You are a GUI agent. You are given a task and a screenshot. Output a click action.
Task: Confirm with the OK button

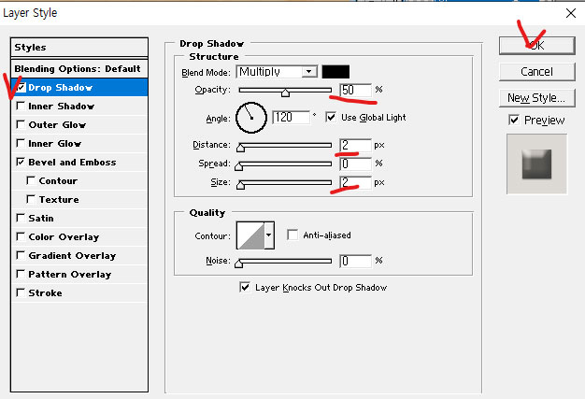(x=536, y=46)
